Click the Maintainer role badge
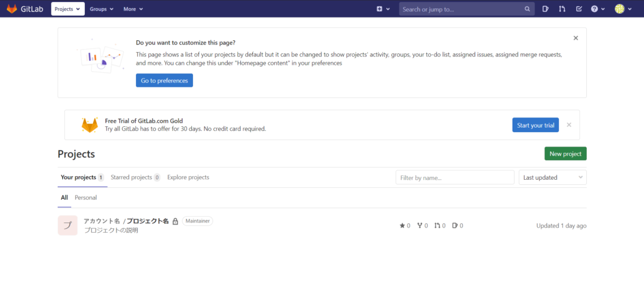The image size is (644, 281). [197, 221]
